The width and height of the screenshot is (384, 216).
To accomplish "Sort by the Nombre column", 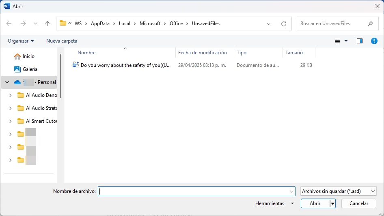I will tap(86, 53).
